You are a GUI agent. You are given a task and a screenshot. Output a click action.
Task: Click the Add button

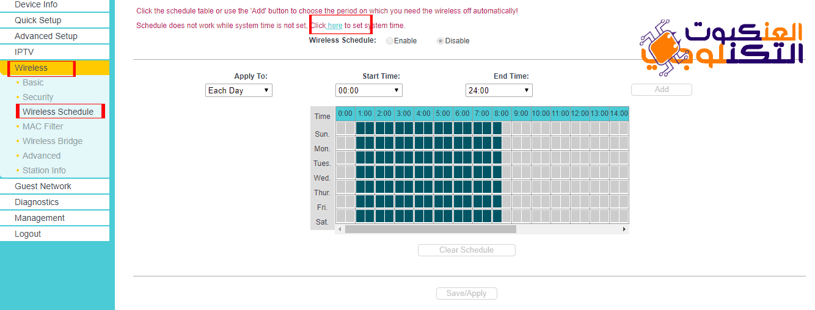click(x=662, y=90)
